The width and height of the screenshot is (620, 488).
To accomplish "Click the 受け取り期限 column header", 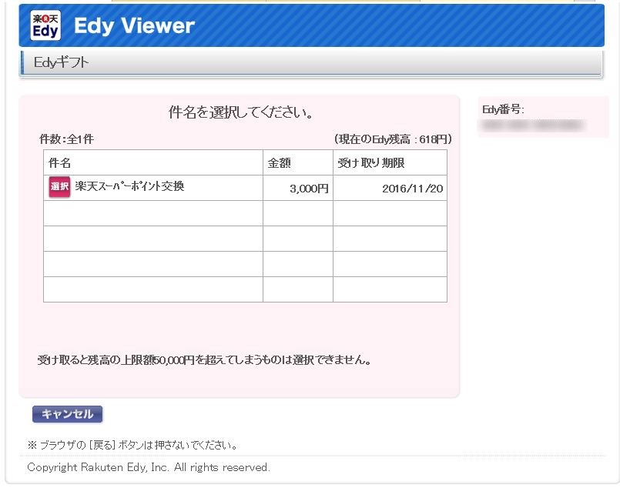I will (x=390, y=163).
